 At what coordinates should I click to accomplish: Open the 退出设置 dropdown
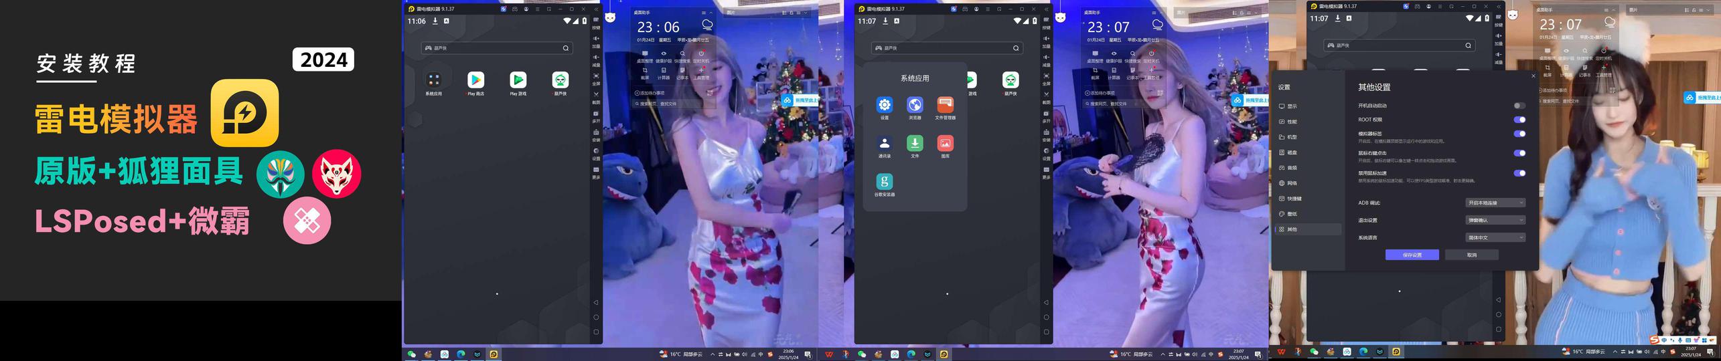point(1495,220)
